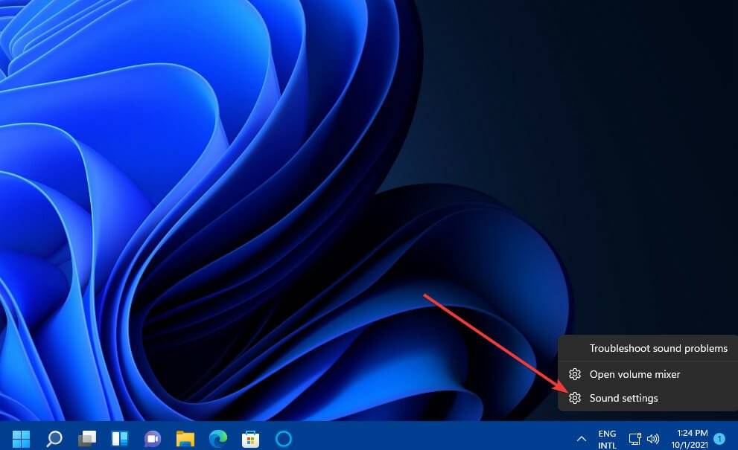Click the clock to open the calendar
The height and width of the screenshot is (450, 738).
click(689, 437)
